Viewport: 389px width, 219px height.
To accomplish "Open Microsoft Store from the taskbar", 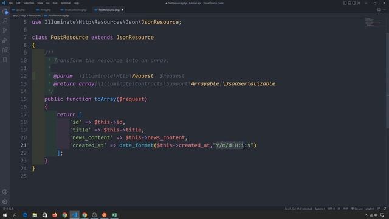I will [44, 215].
